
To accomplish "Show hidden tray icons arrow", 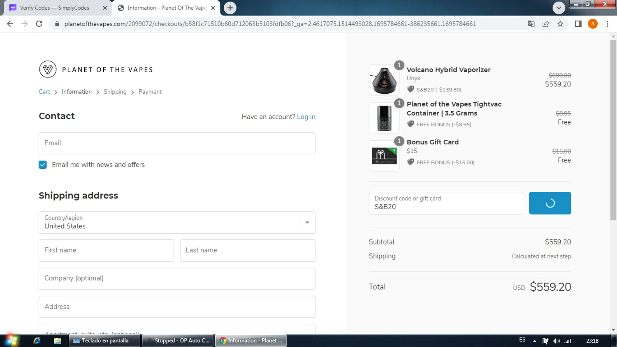I will point(534,341).
